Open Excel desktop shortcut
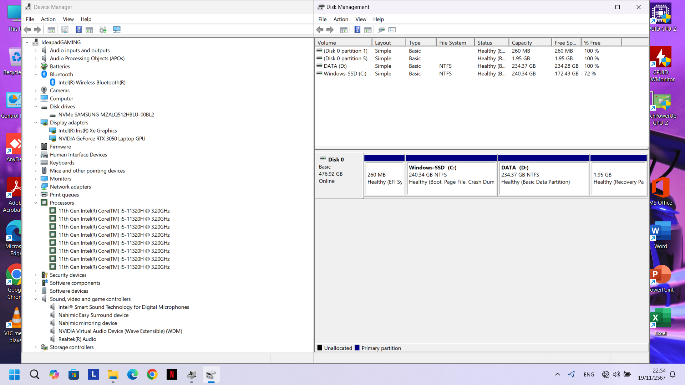This screenshot has height=385, width=685. point(661,322)
